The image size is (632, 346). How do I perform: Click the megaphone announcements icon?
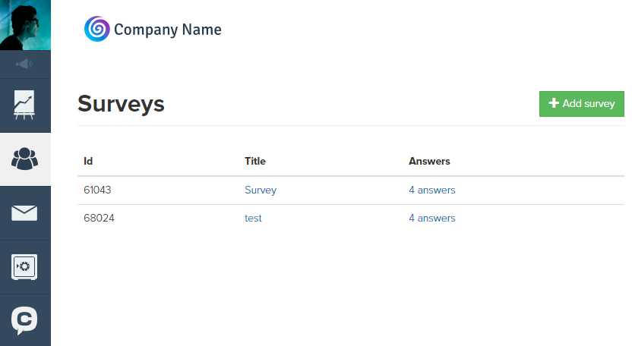coord(24,64)
